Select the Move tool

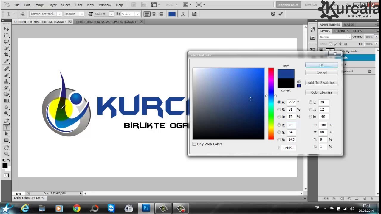7,29
